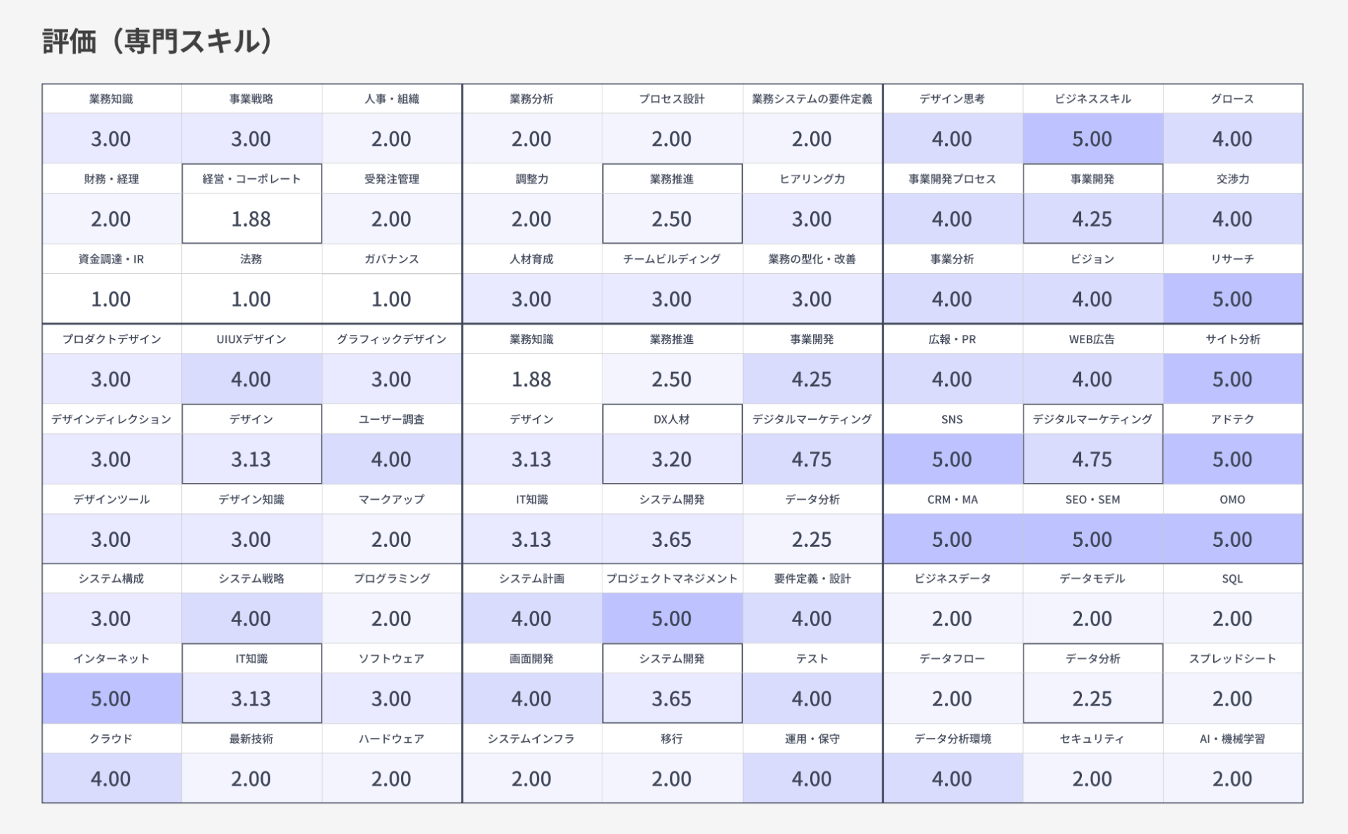Select the UIUXデザイン 4.00 cell
This screenshot has height=834, width=1348.
click(251, 379)
